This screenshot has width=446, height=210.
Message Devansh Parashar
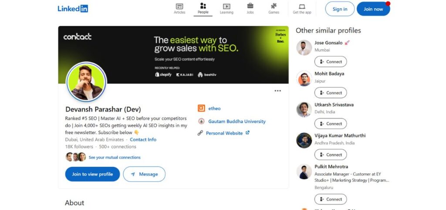[x=144, y=174]
